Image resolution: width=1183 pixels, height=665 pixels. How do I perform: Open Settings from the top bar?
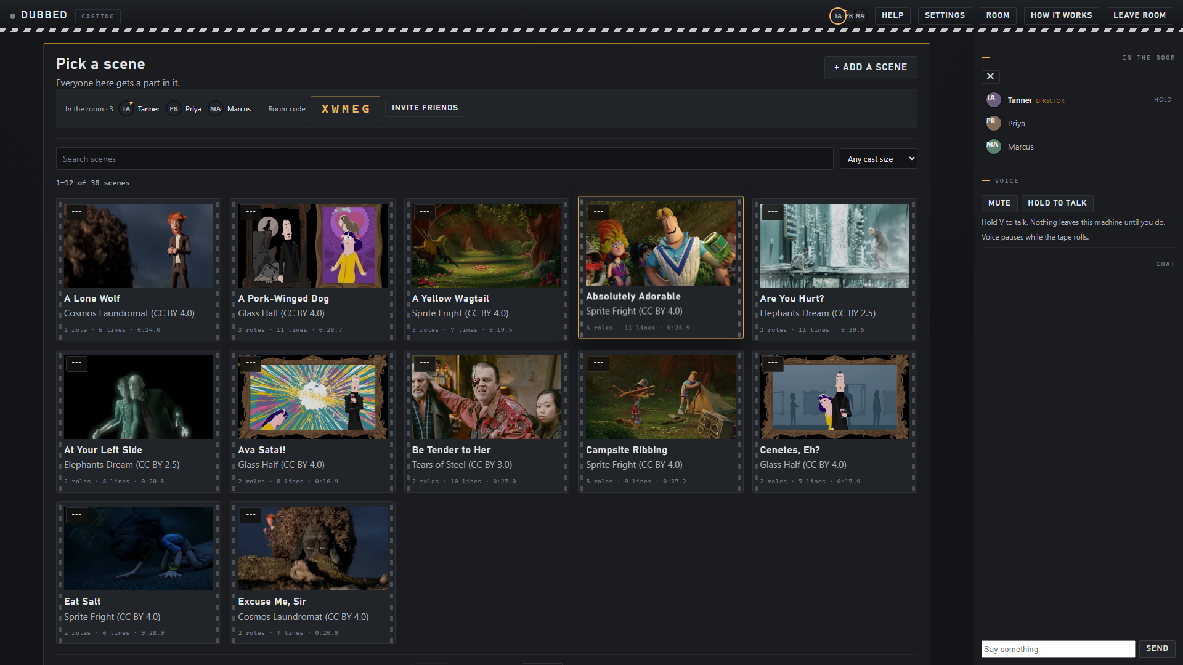coord(945,15)
